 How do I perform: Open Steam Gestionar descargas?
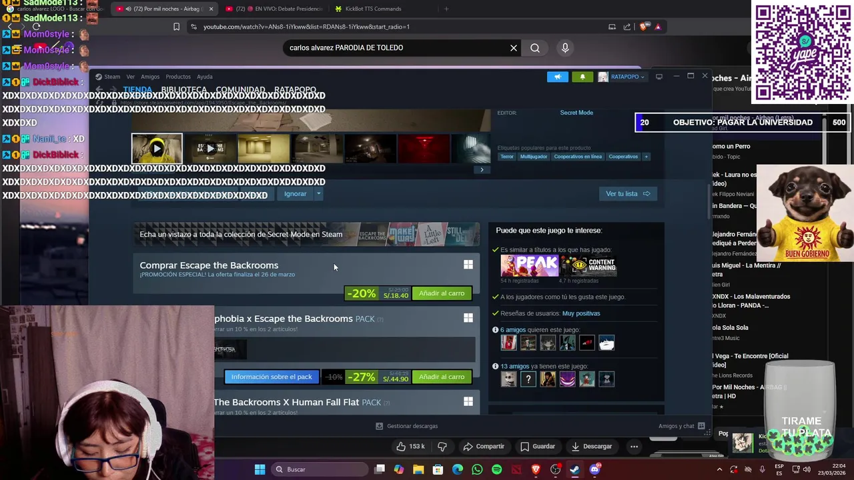click(x=407, y=426)
